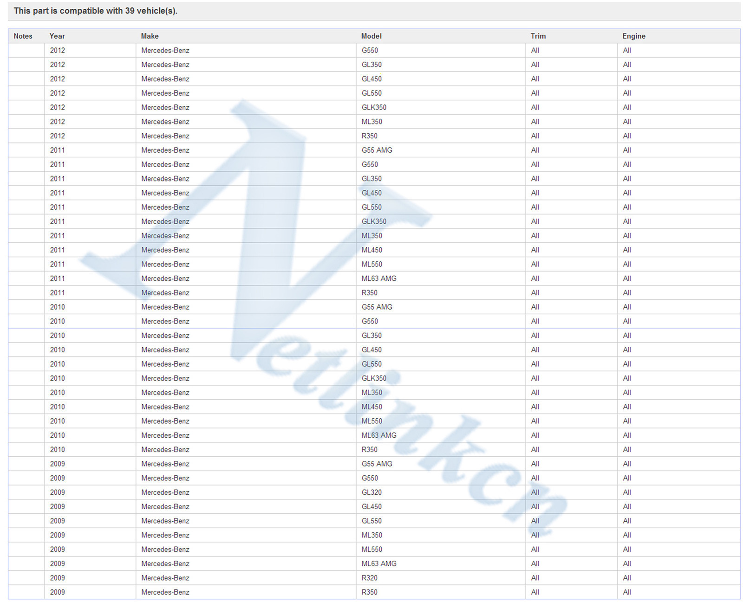743x602 pixels.
Task: Click GLK350 model in the 2010 row
Action: click(x=374, y=378)
